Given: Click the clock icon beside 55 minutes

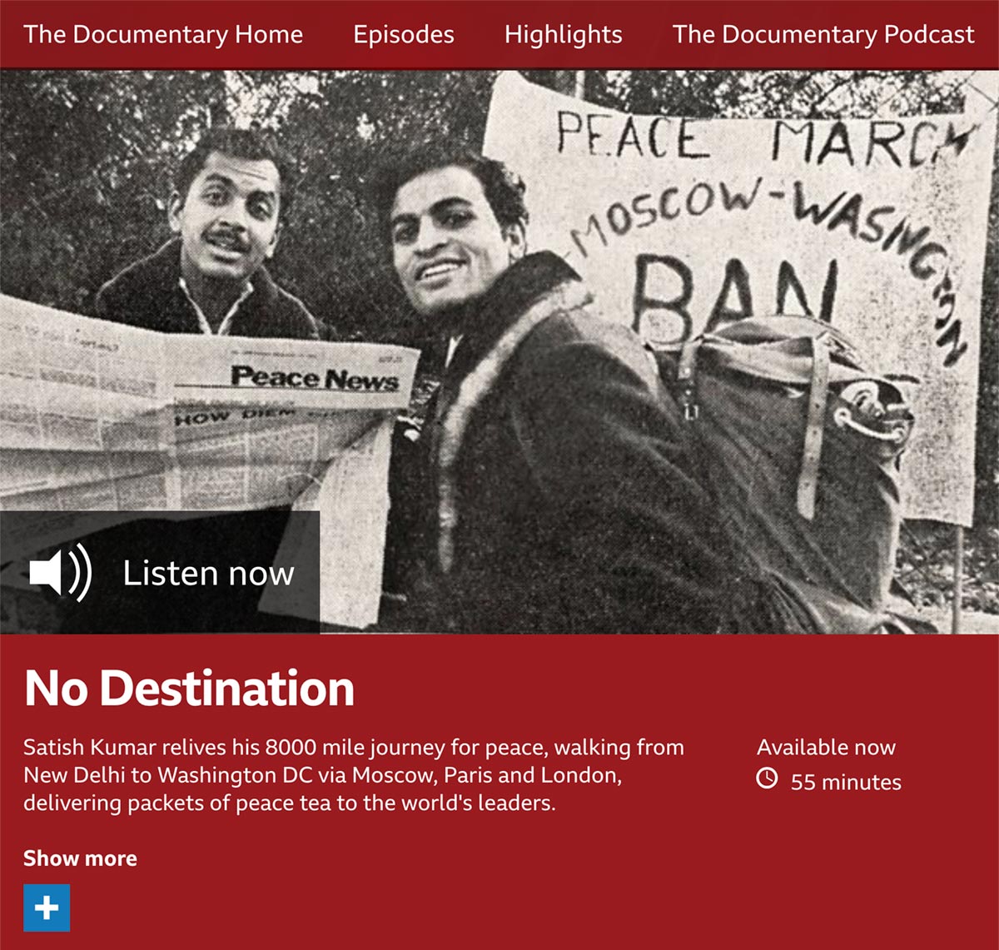Looking at the screenshot, I should 767,778.
